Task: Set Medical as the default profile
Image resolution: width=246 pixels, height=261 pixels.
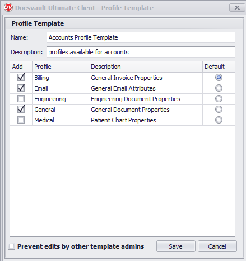Action: pyautogui.click(x=219, y=120)
